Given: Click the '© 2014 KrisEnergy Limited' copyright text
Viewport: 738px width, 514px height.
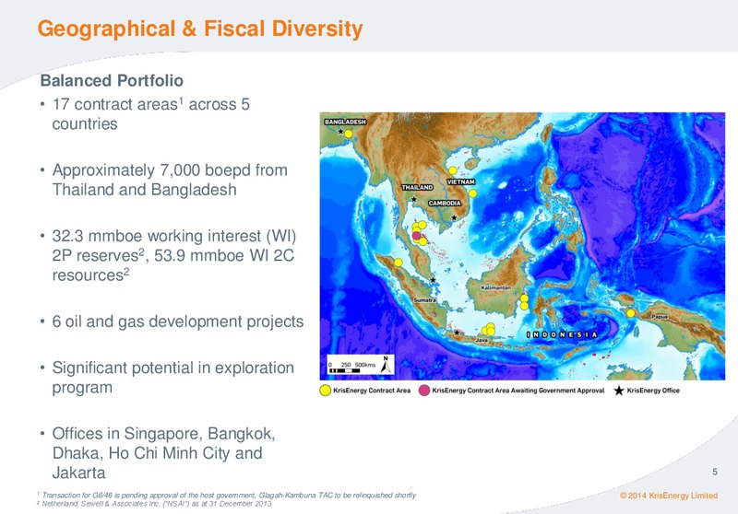Looking at the screenshot, I should [x=669, y=496].
